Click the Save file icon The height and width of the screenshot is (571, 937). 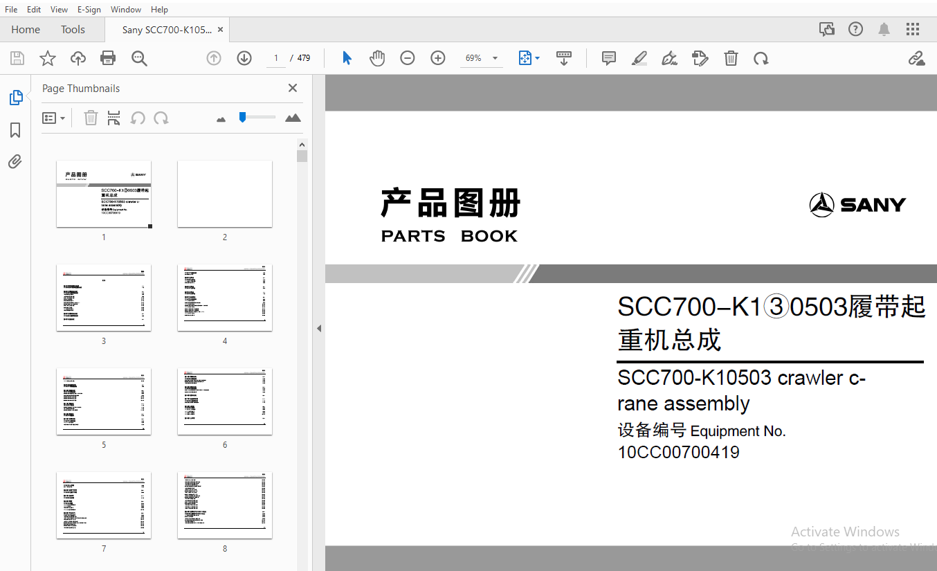pyautogui.click(x=17, y=58)
